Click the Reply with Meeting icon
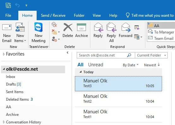 tap(137, 27)
